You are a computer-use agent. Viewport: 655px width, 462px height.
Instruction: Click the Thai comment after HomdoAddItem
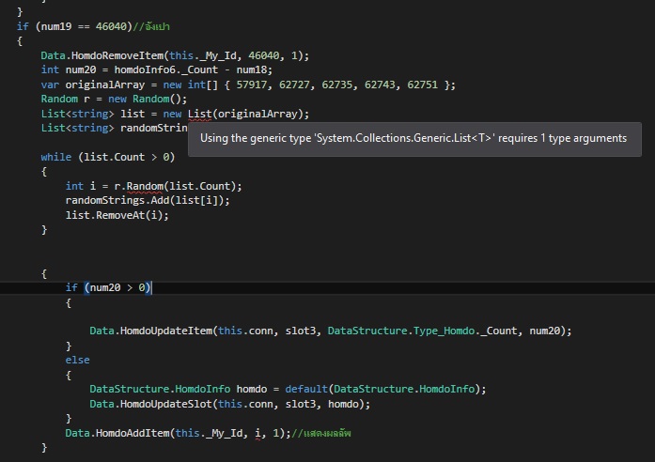pyautogui.click(x=321, y=433)
